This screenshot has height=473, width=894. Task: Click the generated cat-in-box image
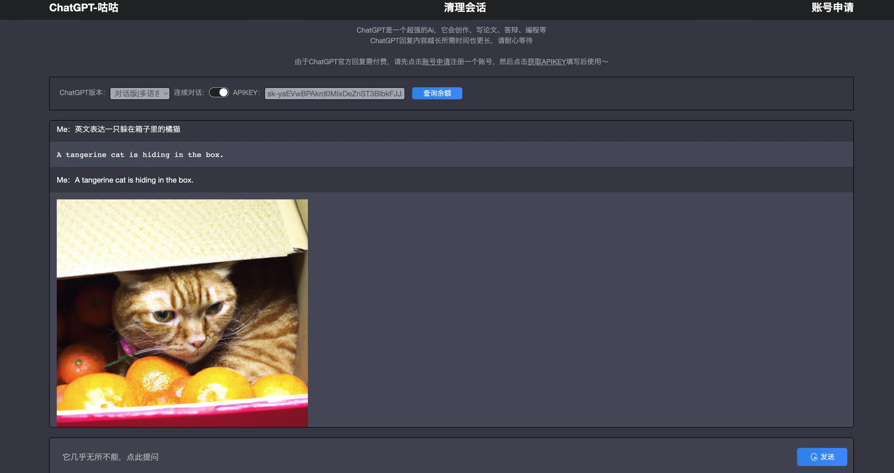(x=182, y=312)
